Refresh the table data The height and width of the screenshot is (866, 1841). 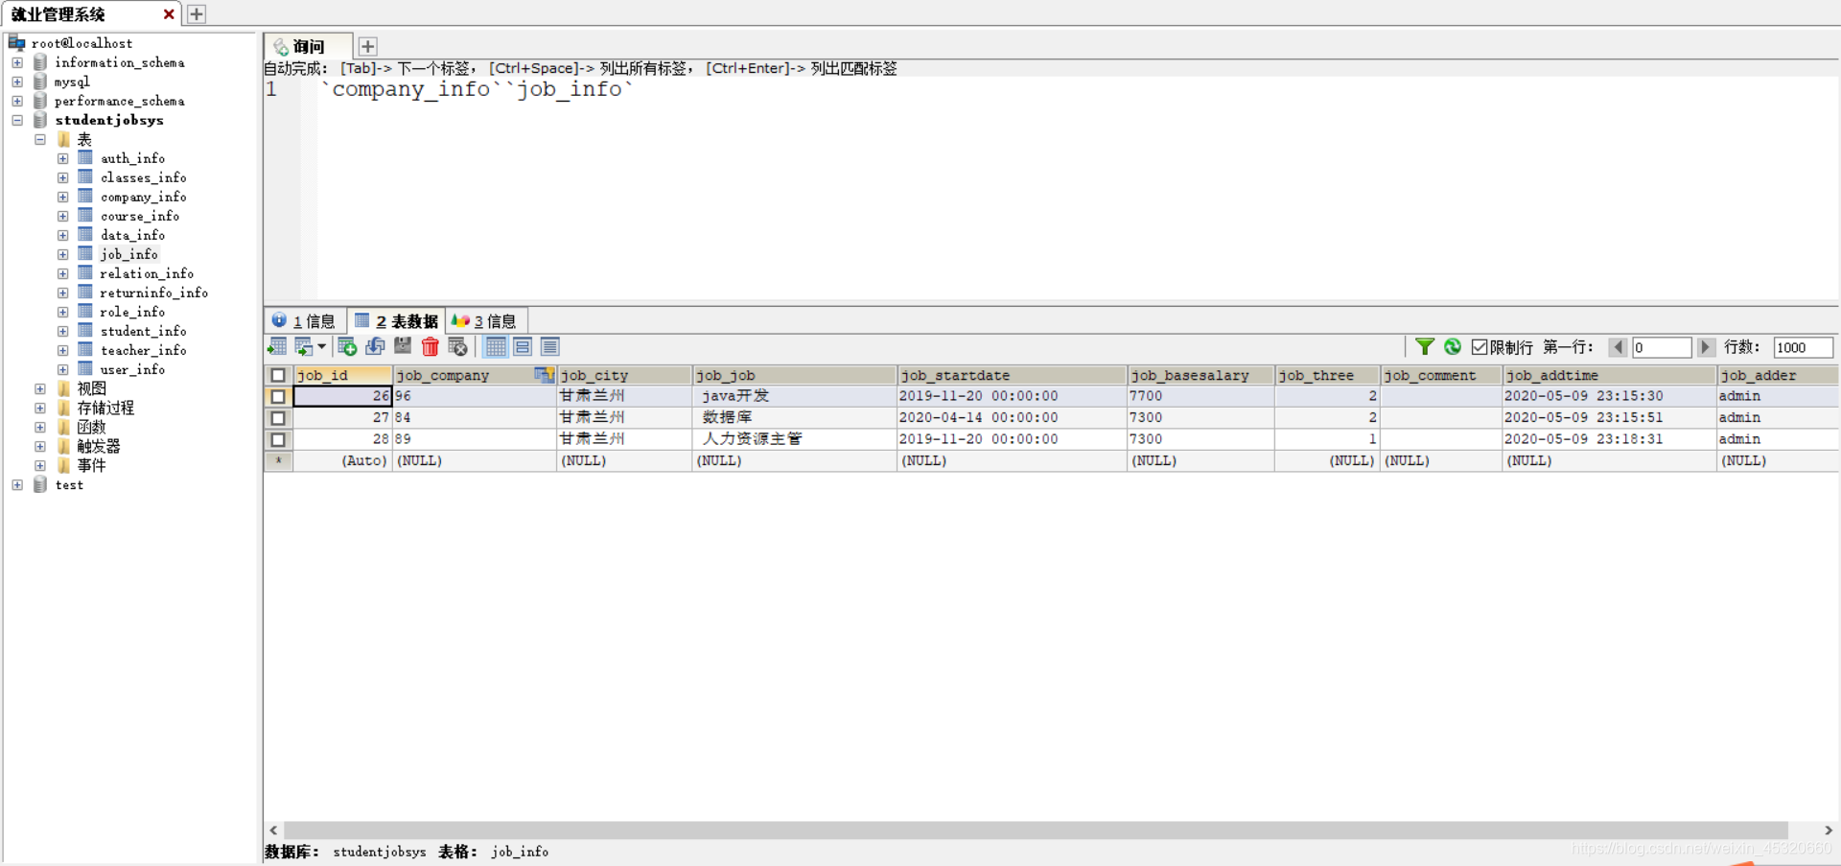click(1453, 347)
